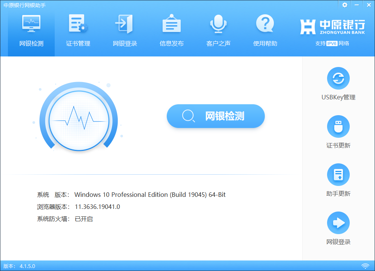Viewport: 375px width, 271px height.
Task: Open the settings gear in the title bar
Action: [x=344, y=5]
